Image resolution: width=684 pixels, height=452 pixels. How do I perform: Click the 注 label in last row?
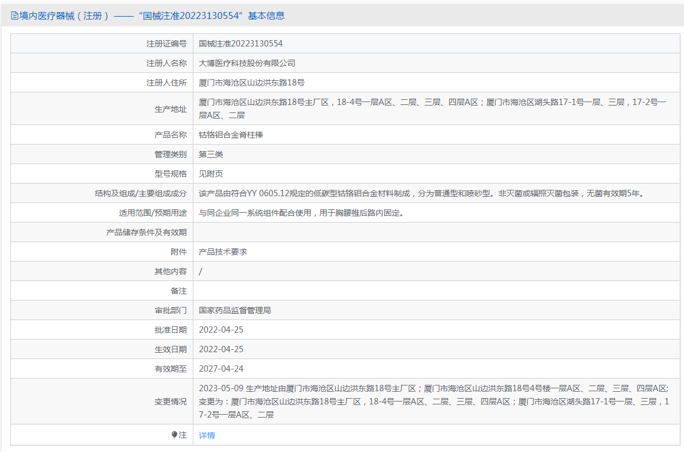click(x=182, y=435)
